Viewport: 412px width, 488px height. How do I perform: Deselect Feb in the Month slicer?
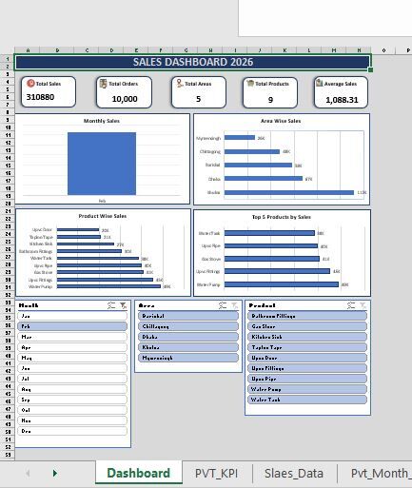(72, 326)
